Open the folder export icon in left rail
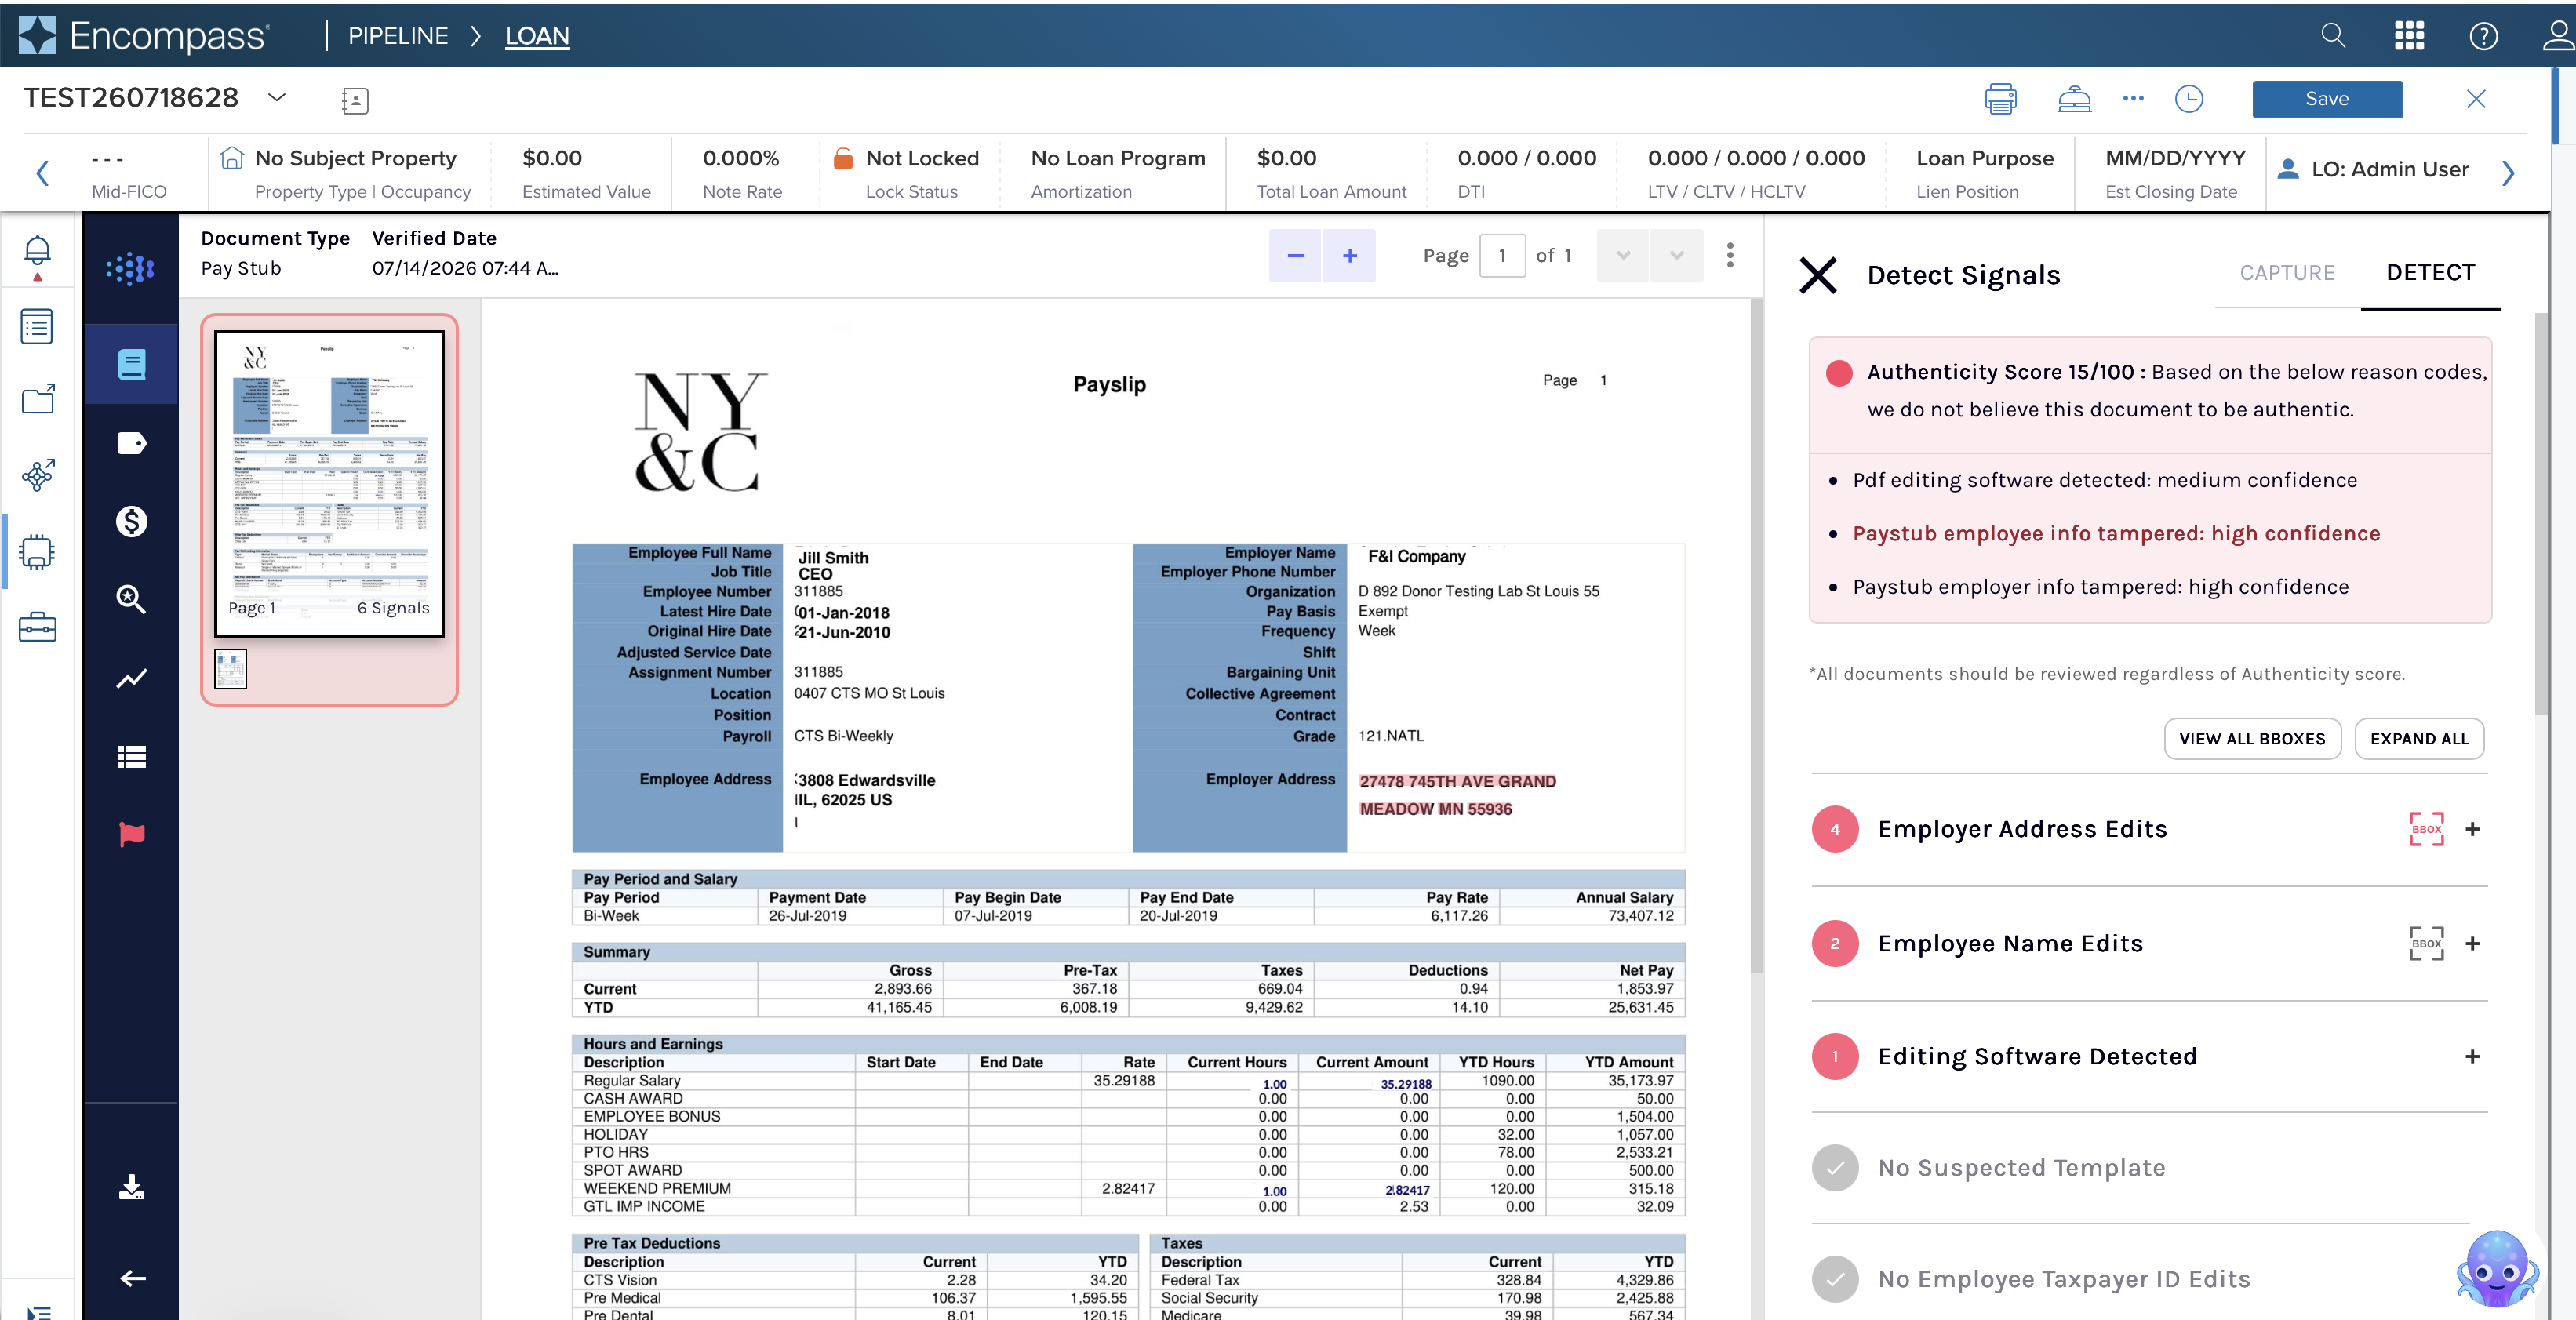Screen dimensions: 2576x1320 pyautogui.click(x=37, y=400)
